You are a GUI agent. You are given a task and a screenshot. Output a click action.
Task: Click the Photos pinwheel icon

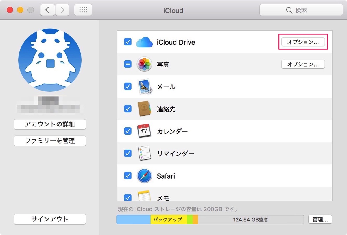[144, 64]
